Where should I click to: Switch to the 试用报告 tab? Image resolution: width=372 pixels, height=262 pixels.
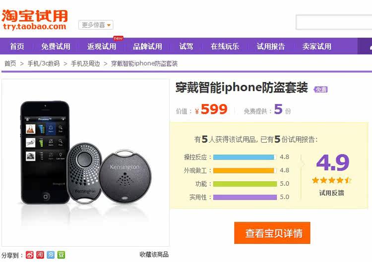click(271, 46)
